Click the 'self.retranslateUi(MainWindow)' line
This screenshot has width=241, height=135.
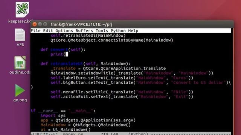pos(88,36)
